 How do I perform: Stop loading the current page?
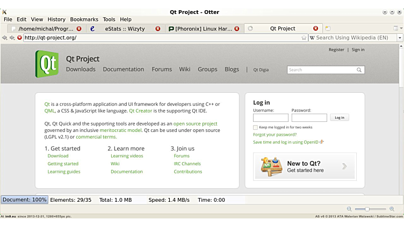19,38
